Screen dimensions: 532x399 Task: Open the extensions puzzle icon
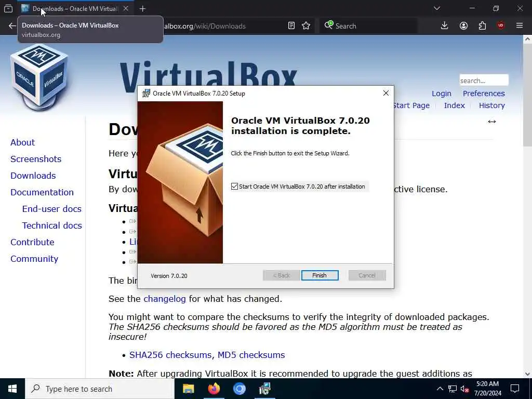click(x=482, y=26)
